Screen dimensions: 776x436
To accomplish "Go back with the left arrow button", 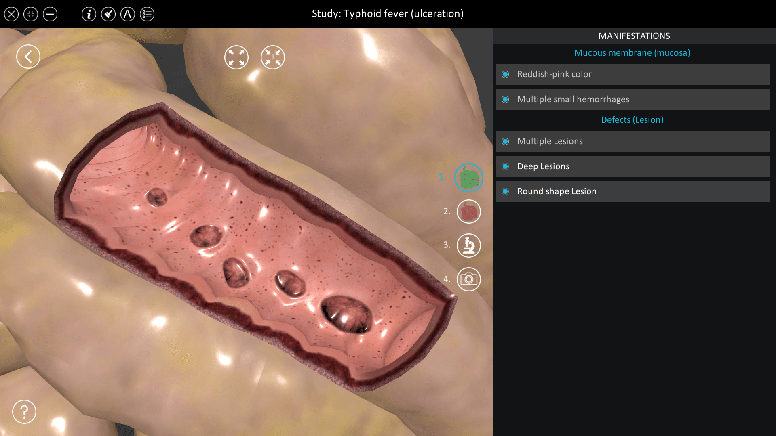I will point(28,57).
